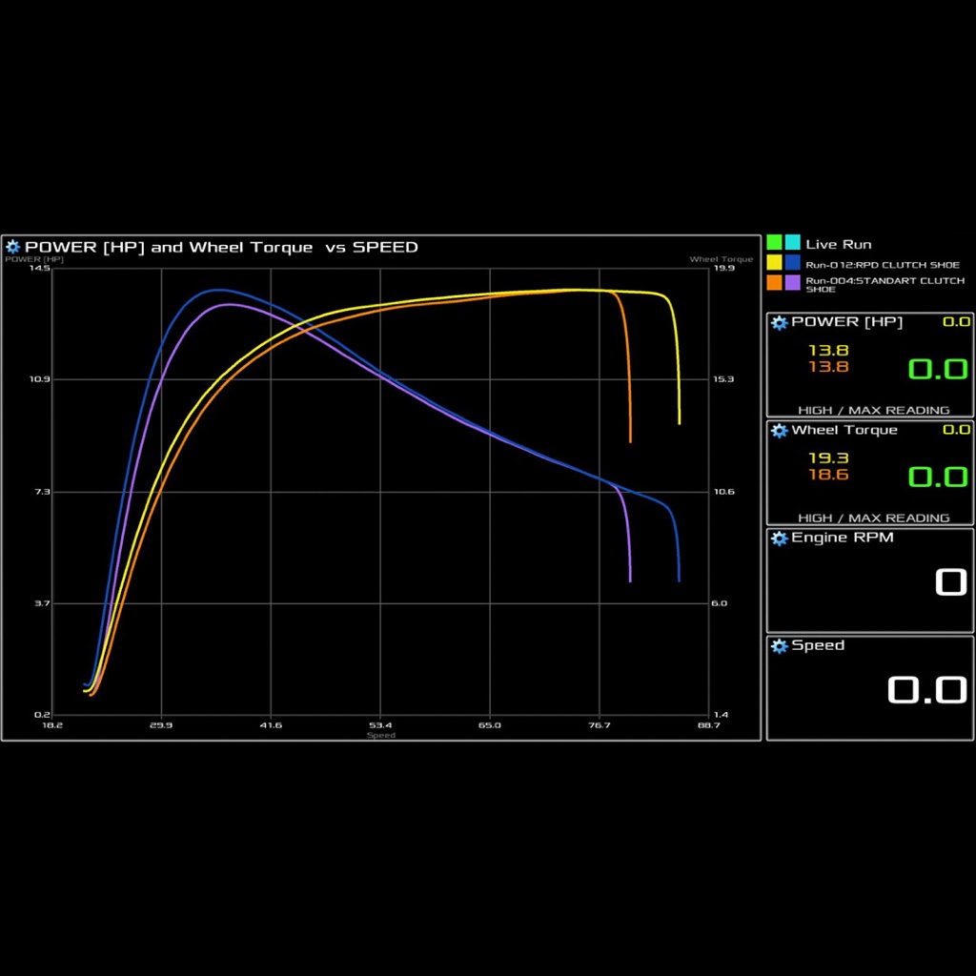Click the large green POWER live value
The image size is (976, 976).
tap(937, 369)
